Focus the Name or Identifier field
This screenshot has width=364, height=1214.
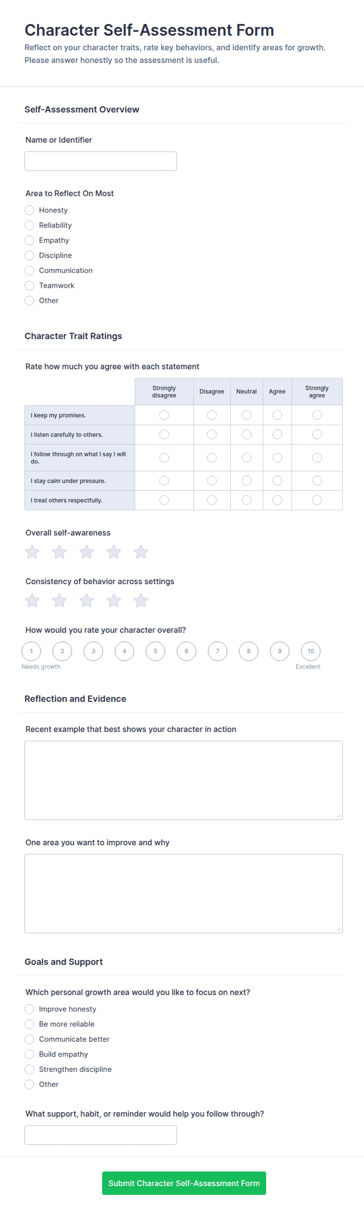click(x=101, y=161)
